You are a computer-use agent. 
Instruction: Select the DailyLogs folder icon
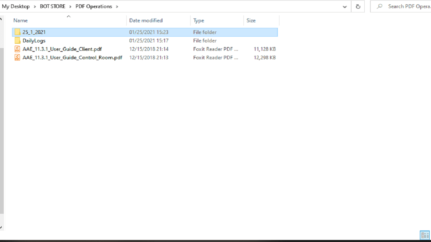pyautogui.click(x=18, y=41)
